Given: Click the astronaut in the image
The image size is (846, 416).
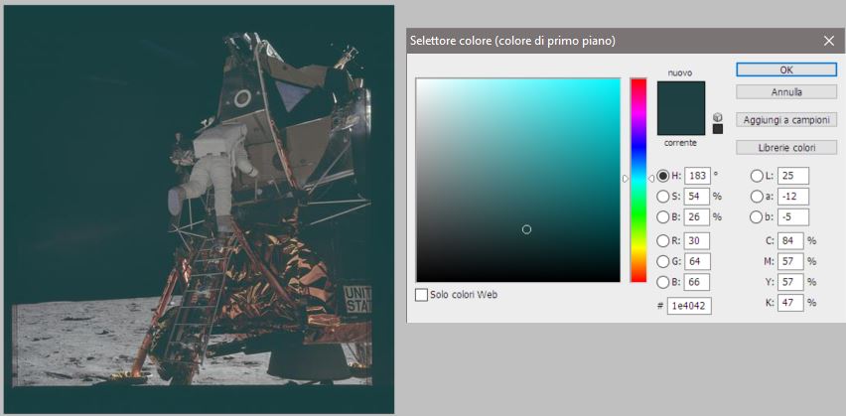Looking at the screenshot, I should tap(213, 170).
